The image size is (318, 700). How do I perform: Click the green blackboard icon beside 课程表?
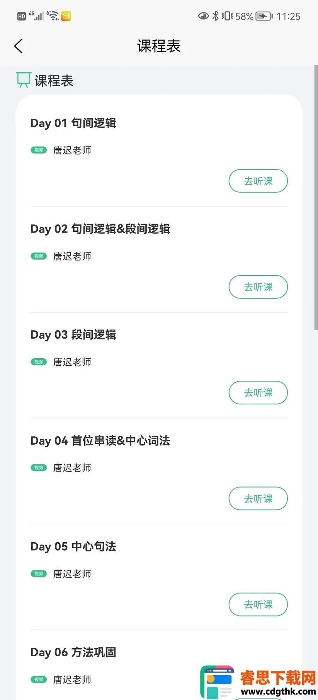(23, 80)
